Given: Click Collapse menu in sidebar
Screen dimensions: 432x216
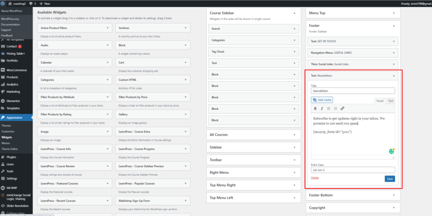Looking at the screenshot, I should click(x=16, y=213).
